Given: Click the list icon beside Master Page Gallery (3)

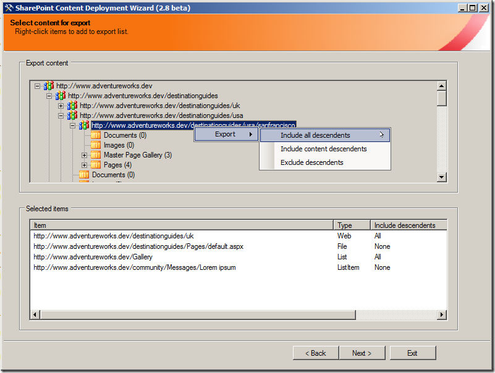Looking at the screenshot, I should click(96, 154).
